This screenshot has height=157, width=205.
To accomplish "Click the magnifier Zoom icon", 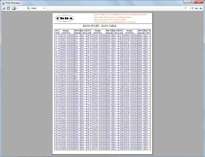I will [28, 8].
